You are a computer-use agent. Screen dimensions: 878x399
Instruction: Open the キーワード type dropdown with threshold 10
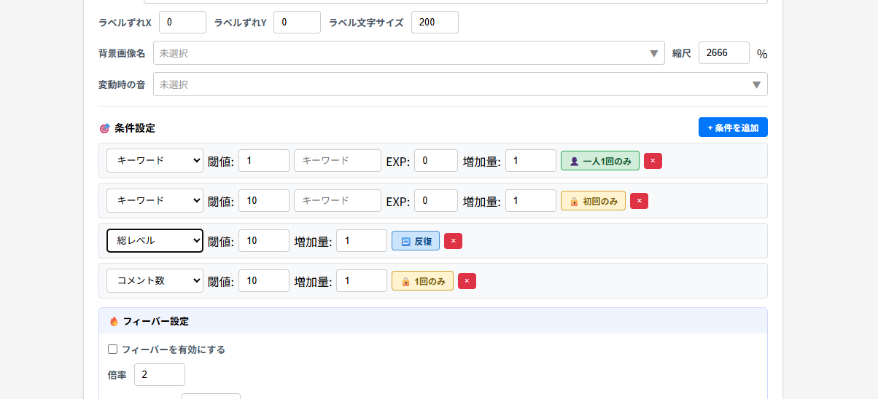(155, 200)
